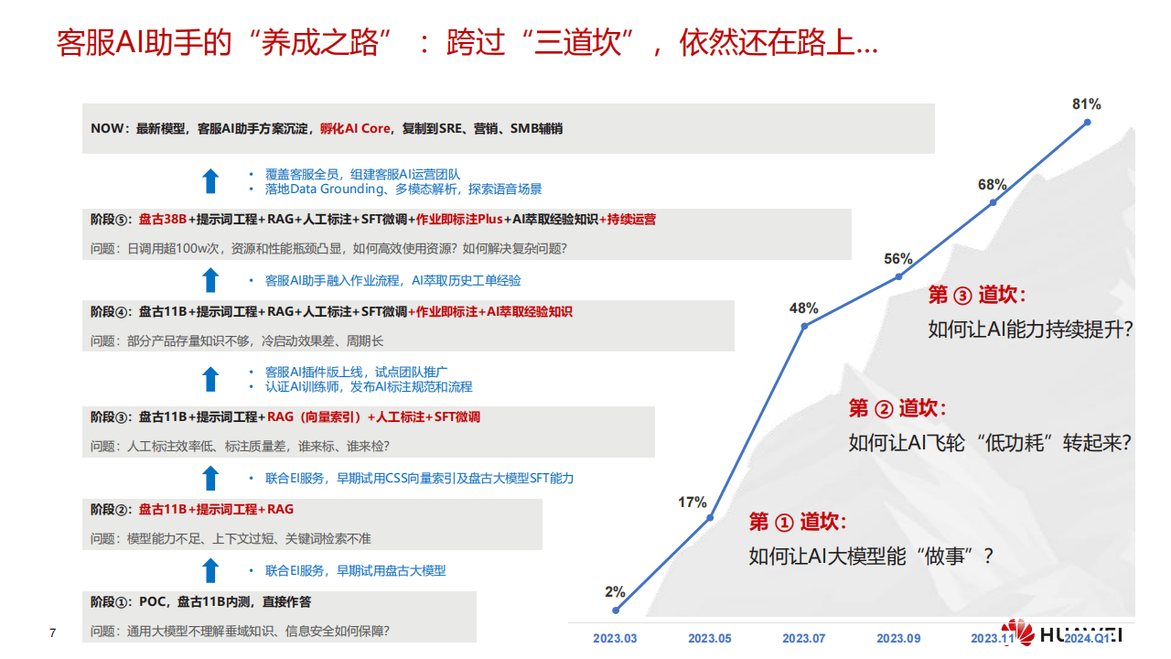Select the chart data point below 2%
Viewport: 1171px width, 659px height.
click(x=616, y=610)
